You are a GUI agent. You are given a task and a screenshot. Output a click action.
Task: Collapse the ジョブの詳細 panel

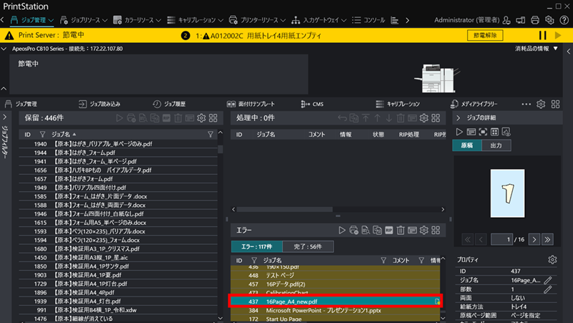point(458,117)
